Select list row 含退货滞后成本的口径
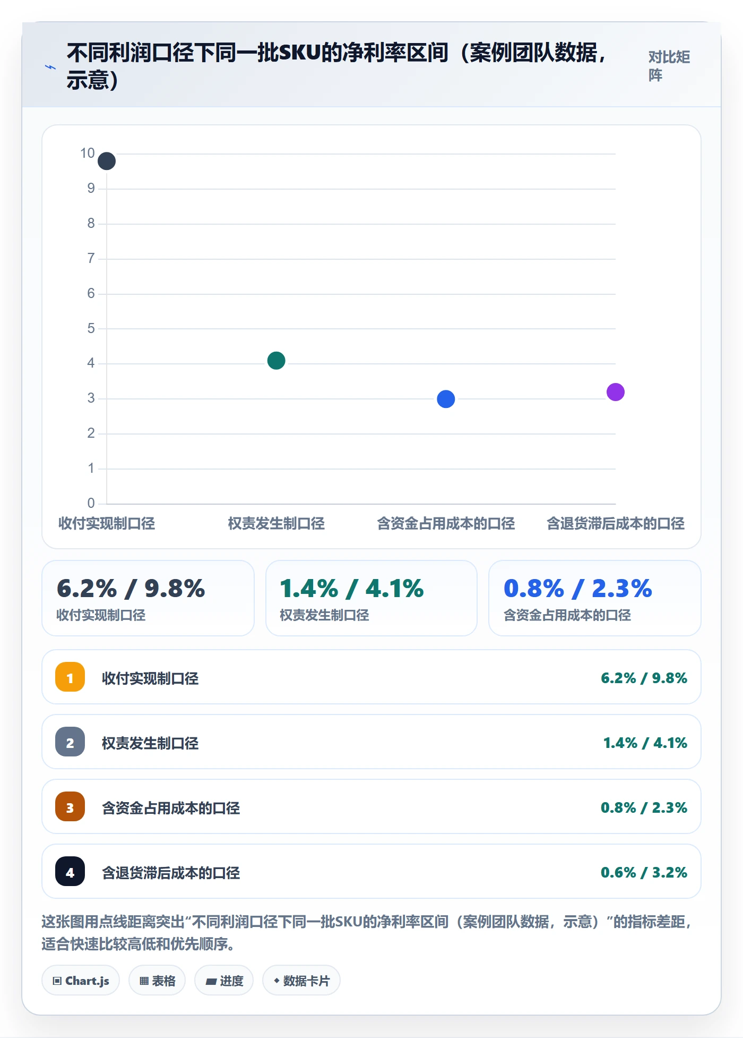 (371, 871)
